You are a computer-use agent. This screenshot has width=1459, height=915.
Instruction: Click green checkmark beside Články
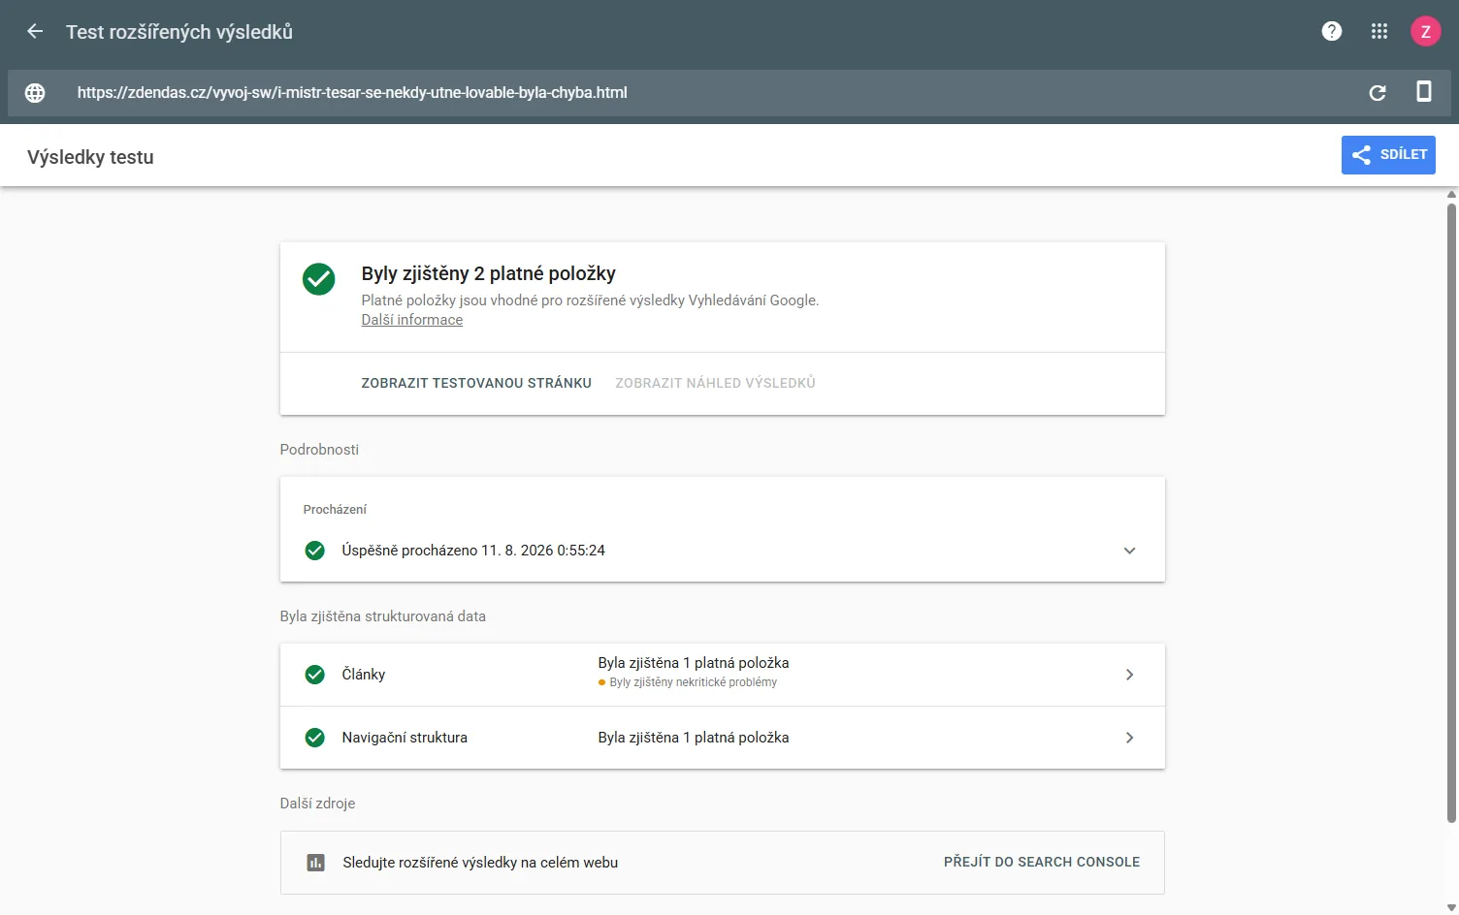coord(315,675)
